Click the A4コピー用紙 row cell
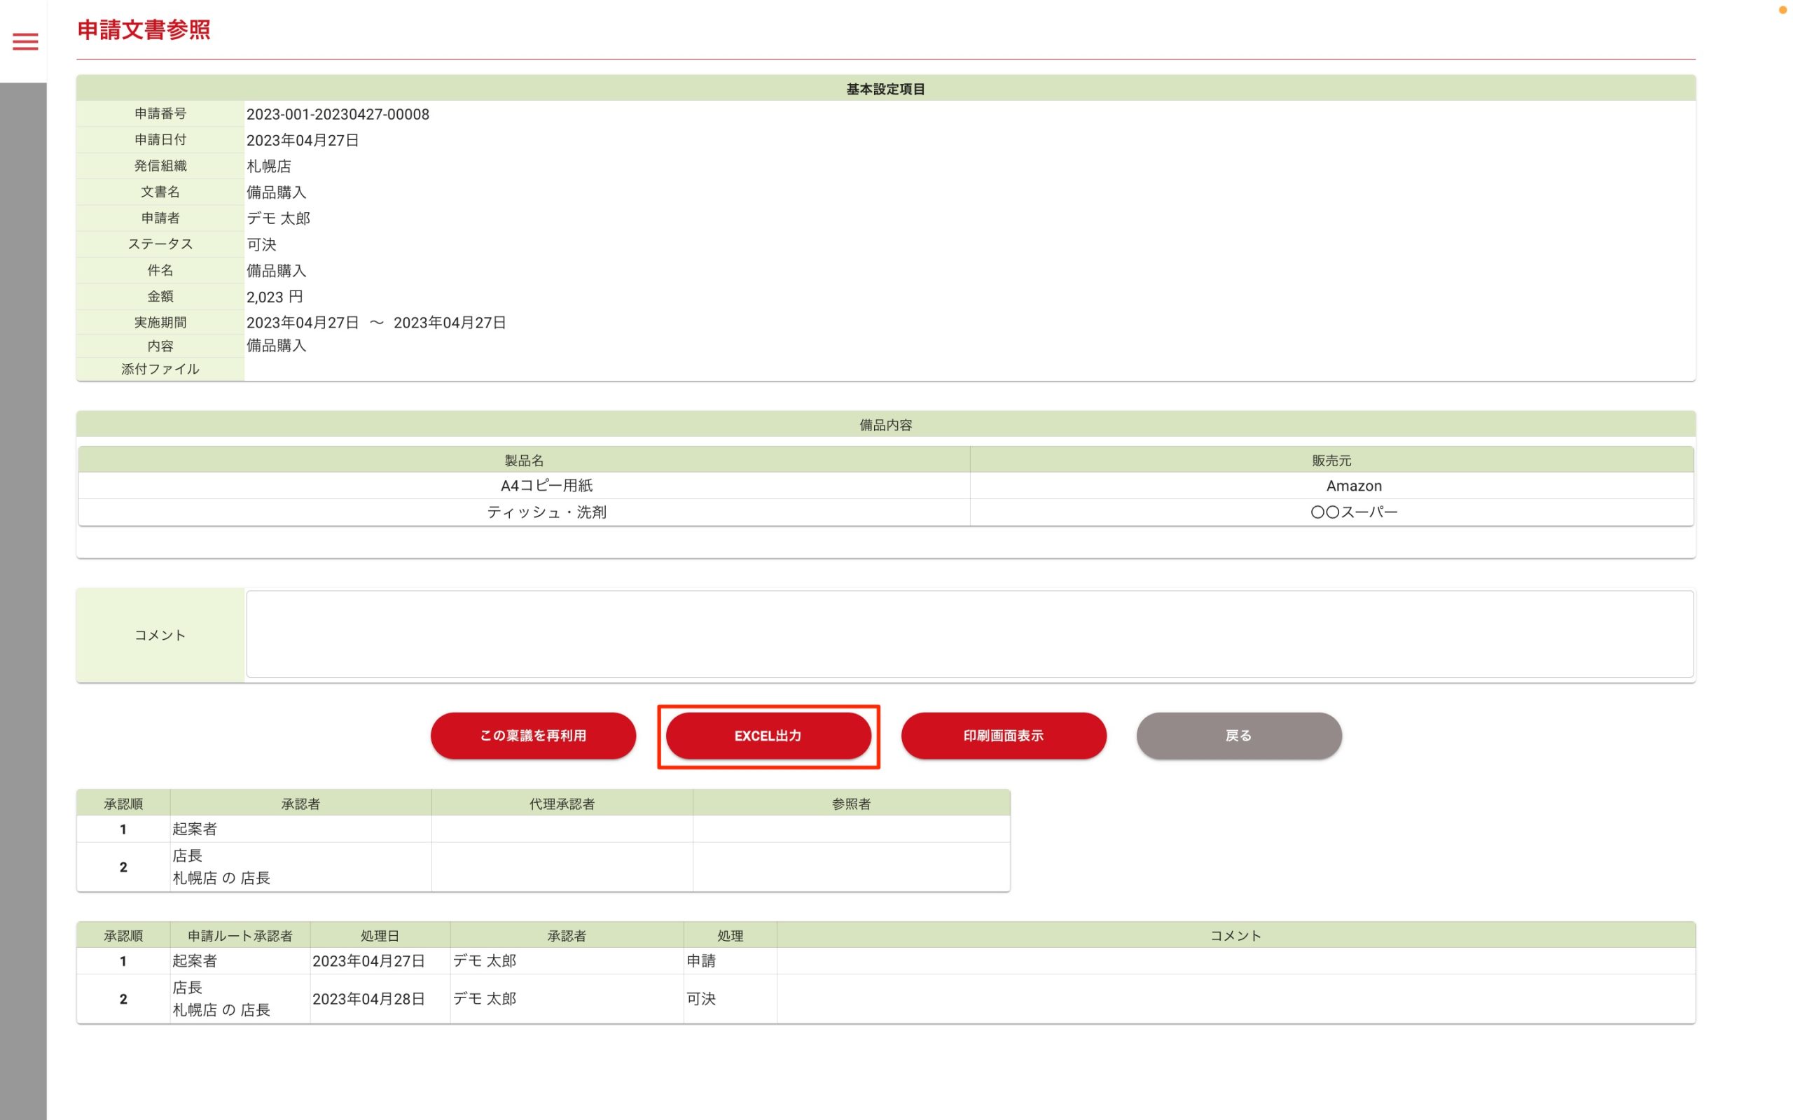The image size is (1793, 1120). (x=547, y=486)
